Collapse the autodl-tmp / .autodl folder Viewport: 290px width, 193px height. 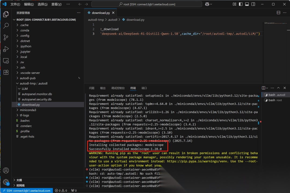(x=48, y=83)
